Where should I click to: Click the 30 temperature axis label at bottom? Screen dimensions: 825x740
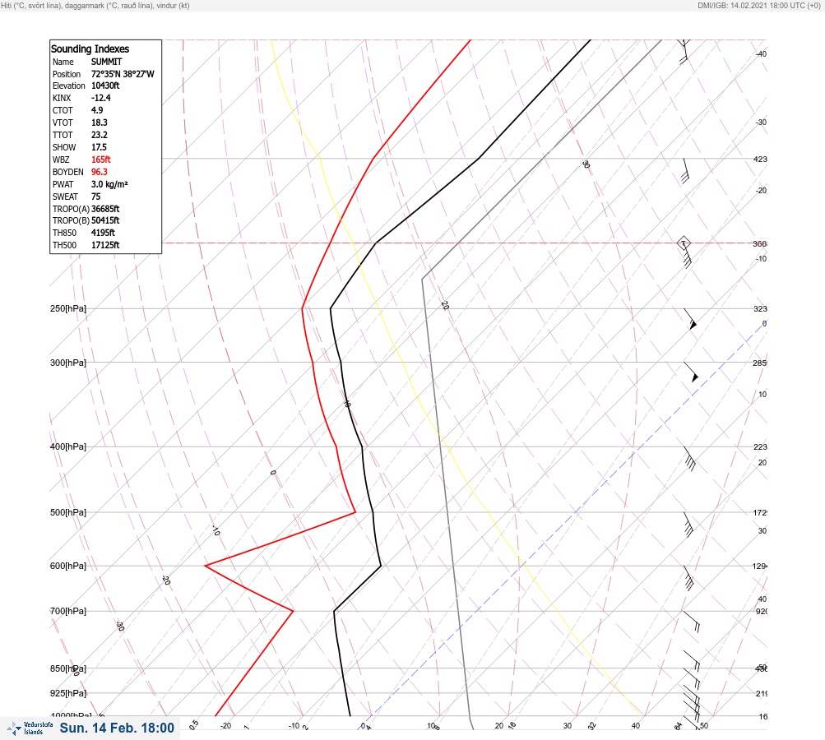pos(568,726)
